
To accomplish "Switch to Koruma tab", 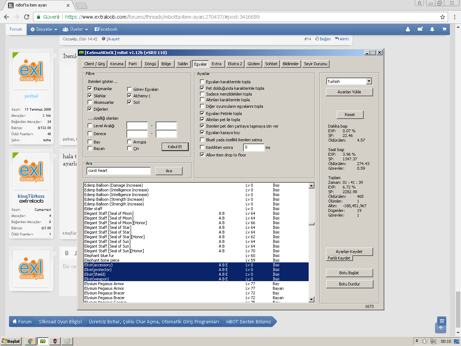I will 117,64.
